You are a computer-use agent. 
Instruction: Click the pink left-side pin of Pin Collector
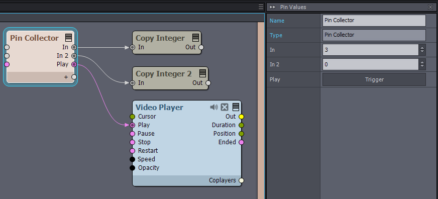[7, 64]
